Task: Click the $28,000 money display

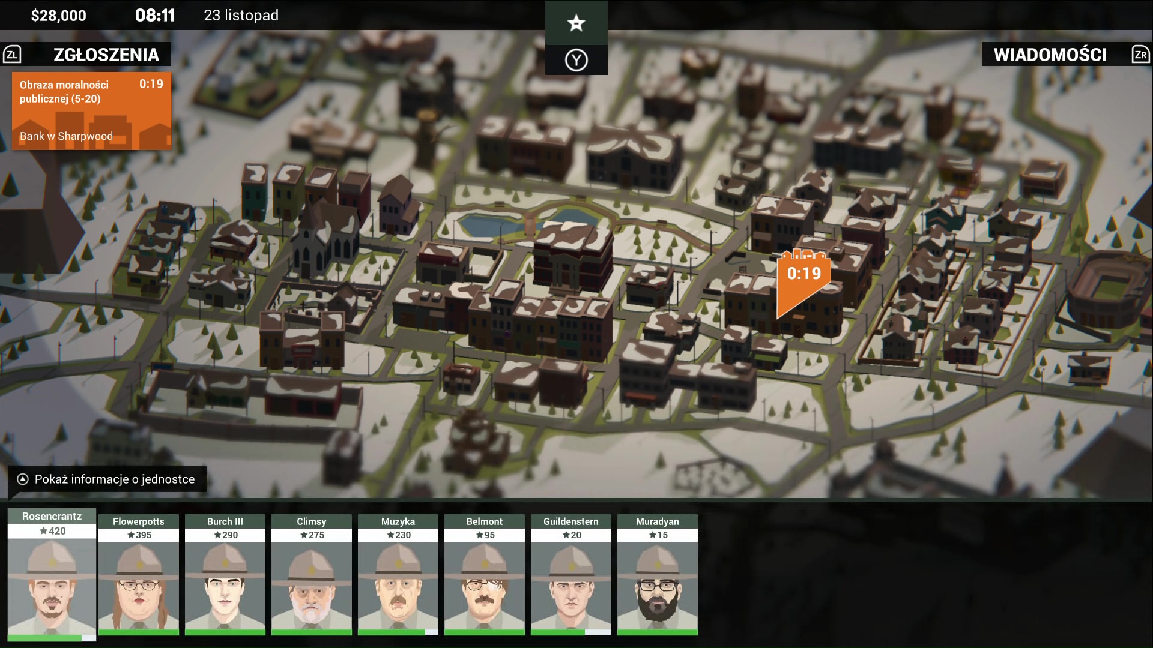Action: [x=59, y=16]
